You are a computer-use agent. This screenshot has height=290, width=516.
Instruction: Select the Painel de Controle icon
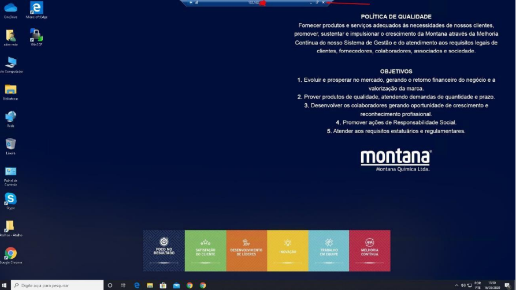click(x=10, y=171)
